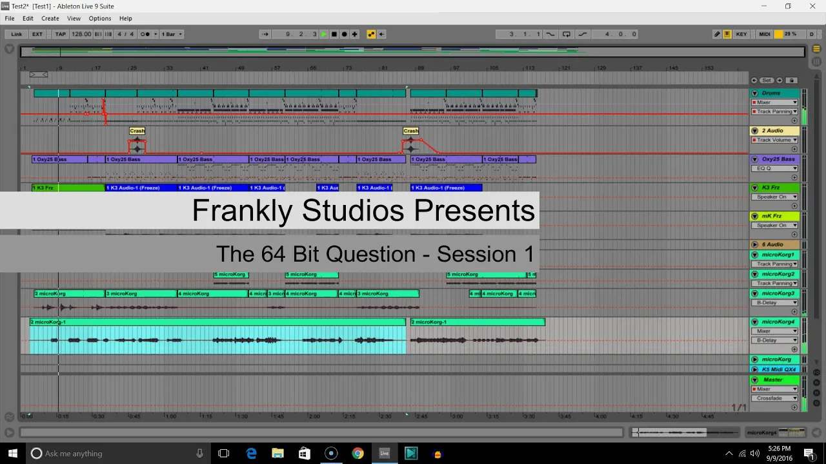Tap tempo with the TAP button
The width and height of the screenshot is (826, 464).
(x=60, y=34)
